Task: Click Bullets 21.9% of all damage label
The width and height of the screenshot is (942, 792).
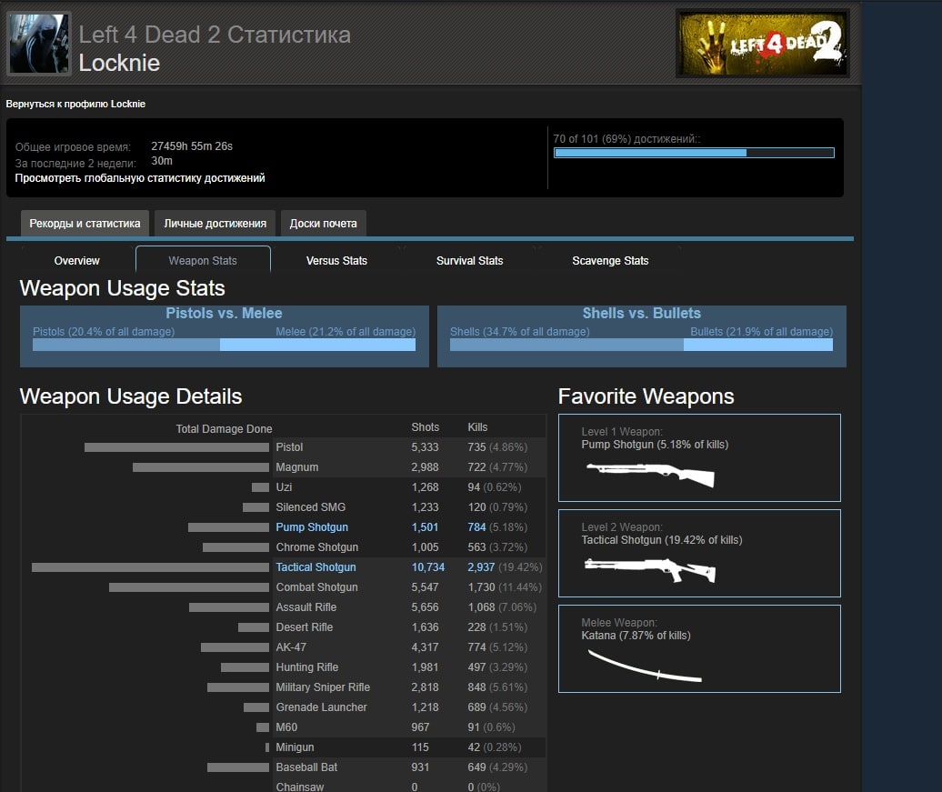Action: tap(762, 332)
